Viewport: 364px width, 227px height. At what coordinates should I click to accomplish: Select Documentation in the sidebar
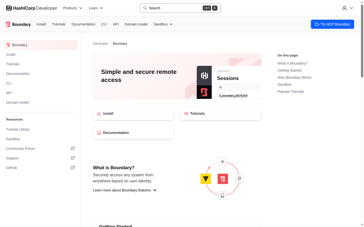pyautogui.click(x=40, y=74)
